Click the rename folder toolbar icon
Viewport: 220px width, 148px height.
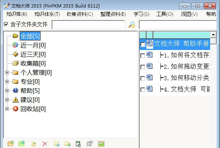[33, 144]
